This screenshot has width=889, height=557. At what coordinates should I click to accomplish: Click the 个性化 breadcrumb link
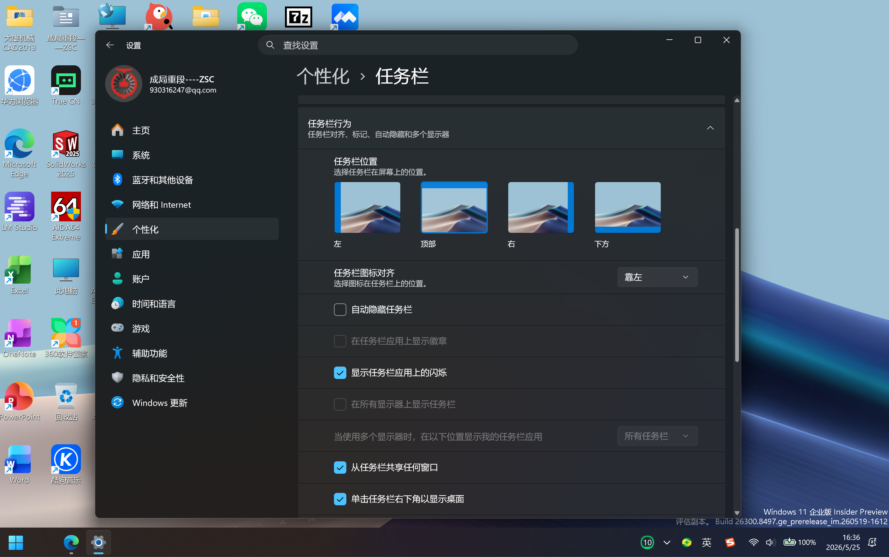323,76
